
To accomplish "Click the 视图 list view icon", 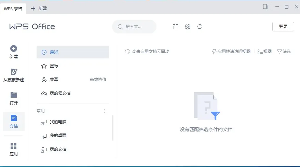I will coord(260,52).
